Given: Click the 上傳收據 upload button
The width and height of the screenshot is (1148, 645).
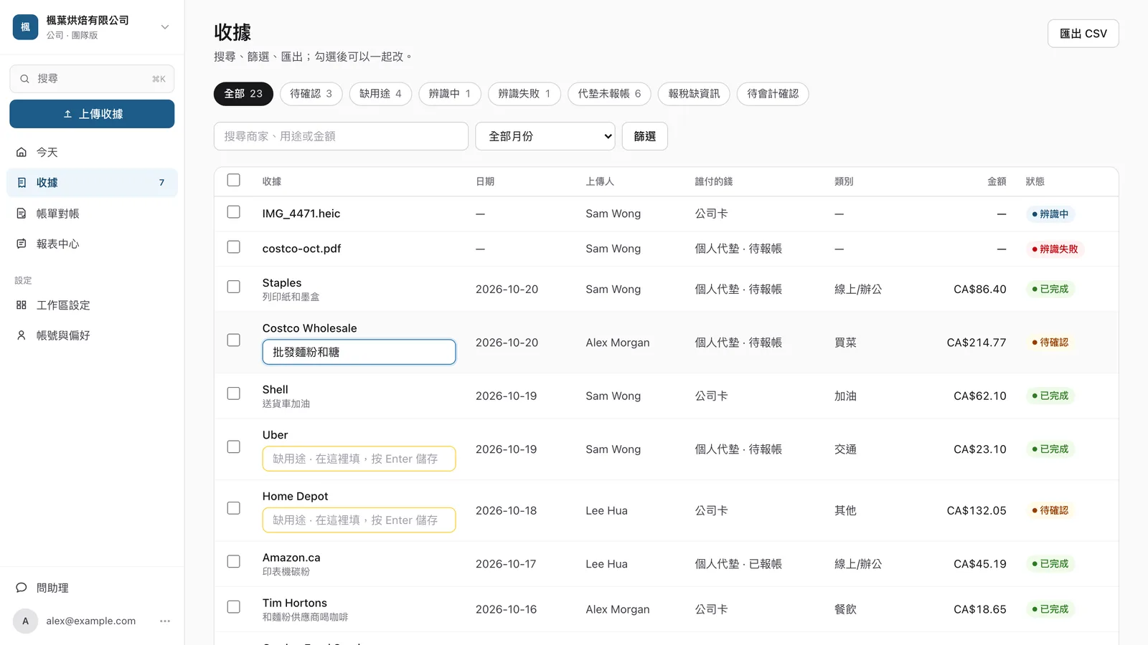Looking at the screenshot, I should tap(92, 114).
